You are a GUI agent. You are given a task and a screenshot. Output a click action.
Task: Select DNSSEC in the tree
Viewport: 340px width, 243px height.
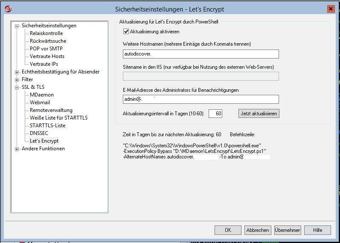39,133
